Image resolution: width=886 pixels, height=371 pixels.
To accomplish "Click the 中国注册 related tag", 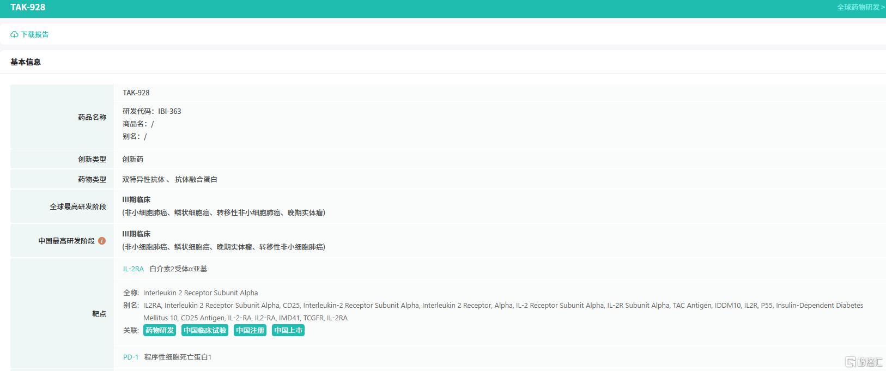I will [250, 330].
